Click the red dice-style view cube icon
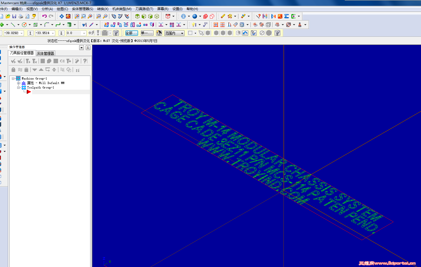The height and width of the screenshot is (267, 421). pos(168,16)
